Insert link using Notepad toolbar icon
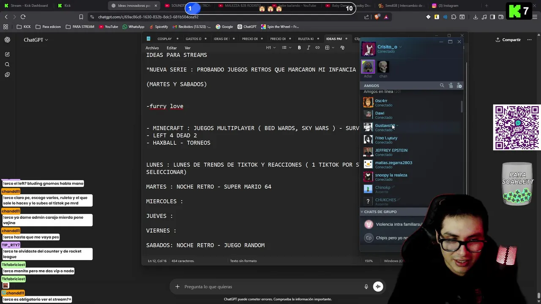This screenshot has width=541, height=304. click(x=317, y=48)
